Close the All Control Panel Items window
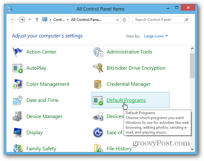204x161 pixels. coord(188,7)
